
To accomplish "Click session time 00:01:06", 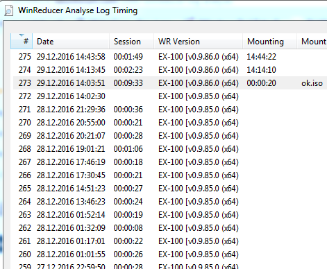I will click(x=128, y=149).
